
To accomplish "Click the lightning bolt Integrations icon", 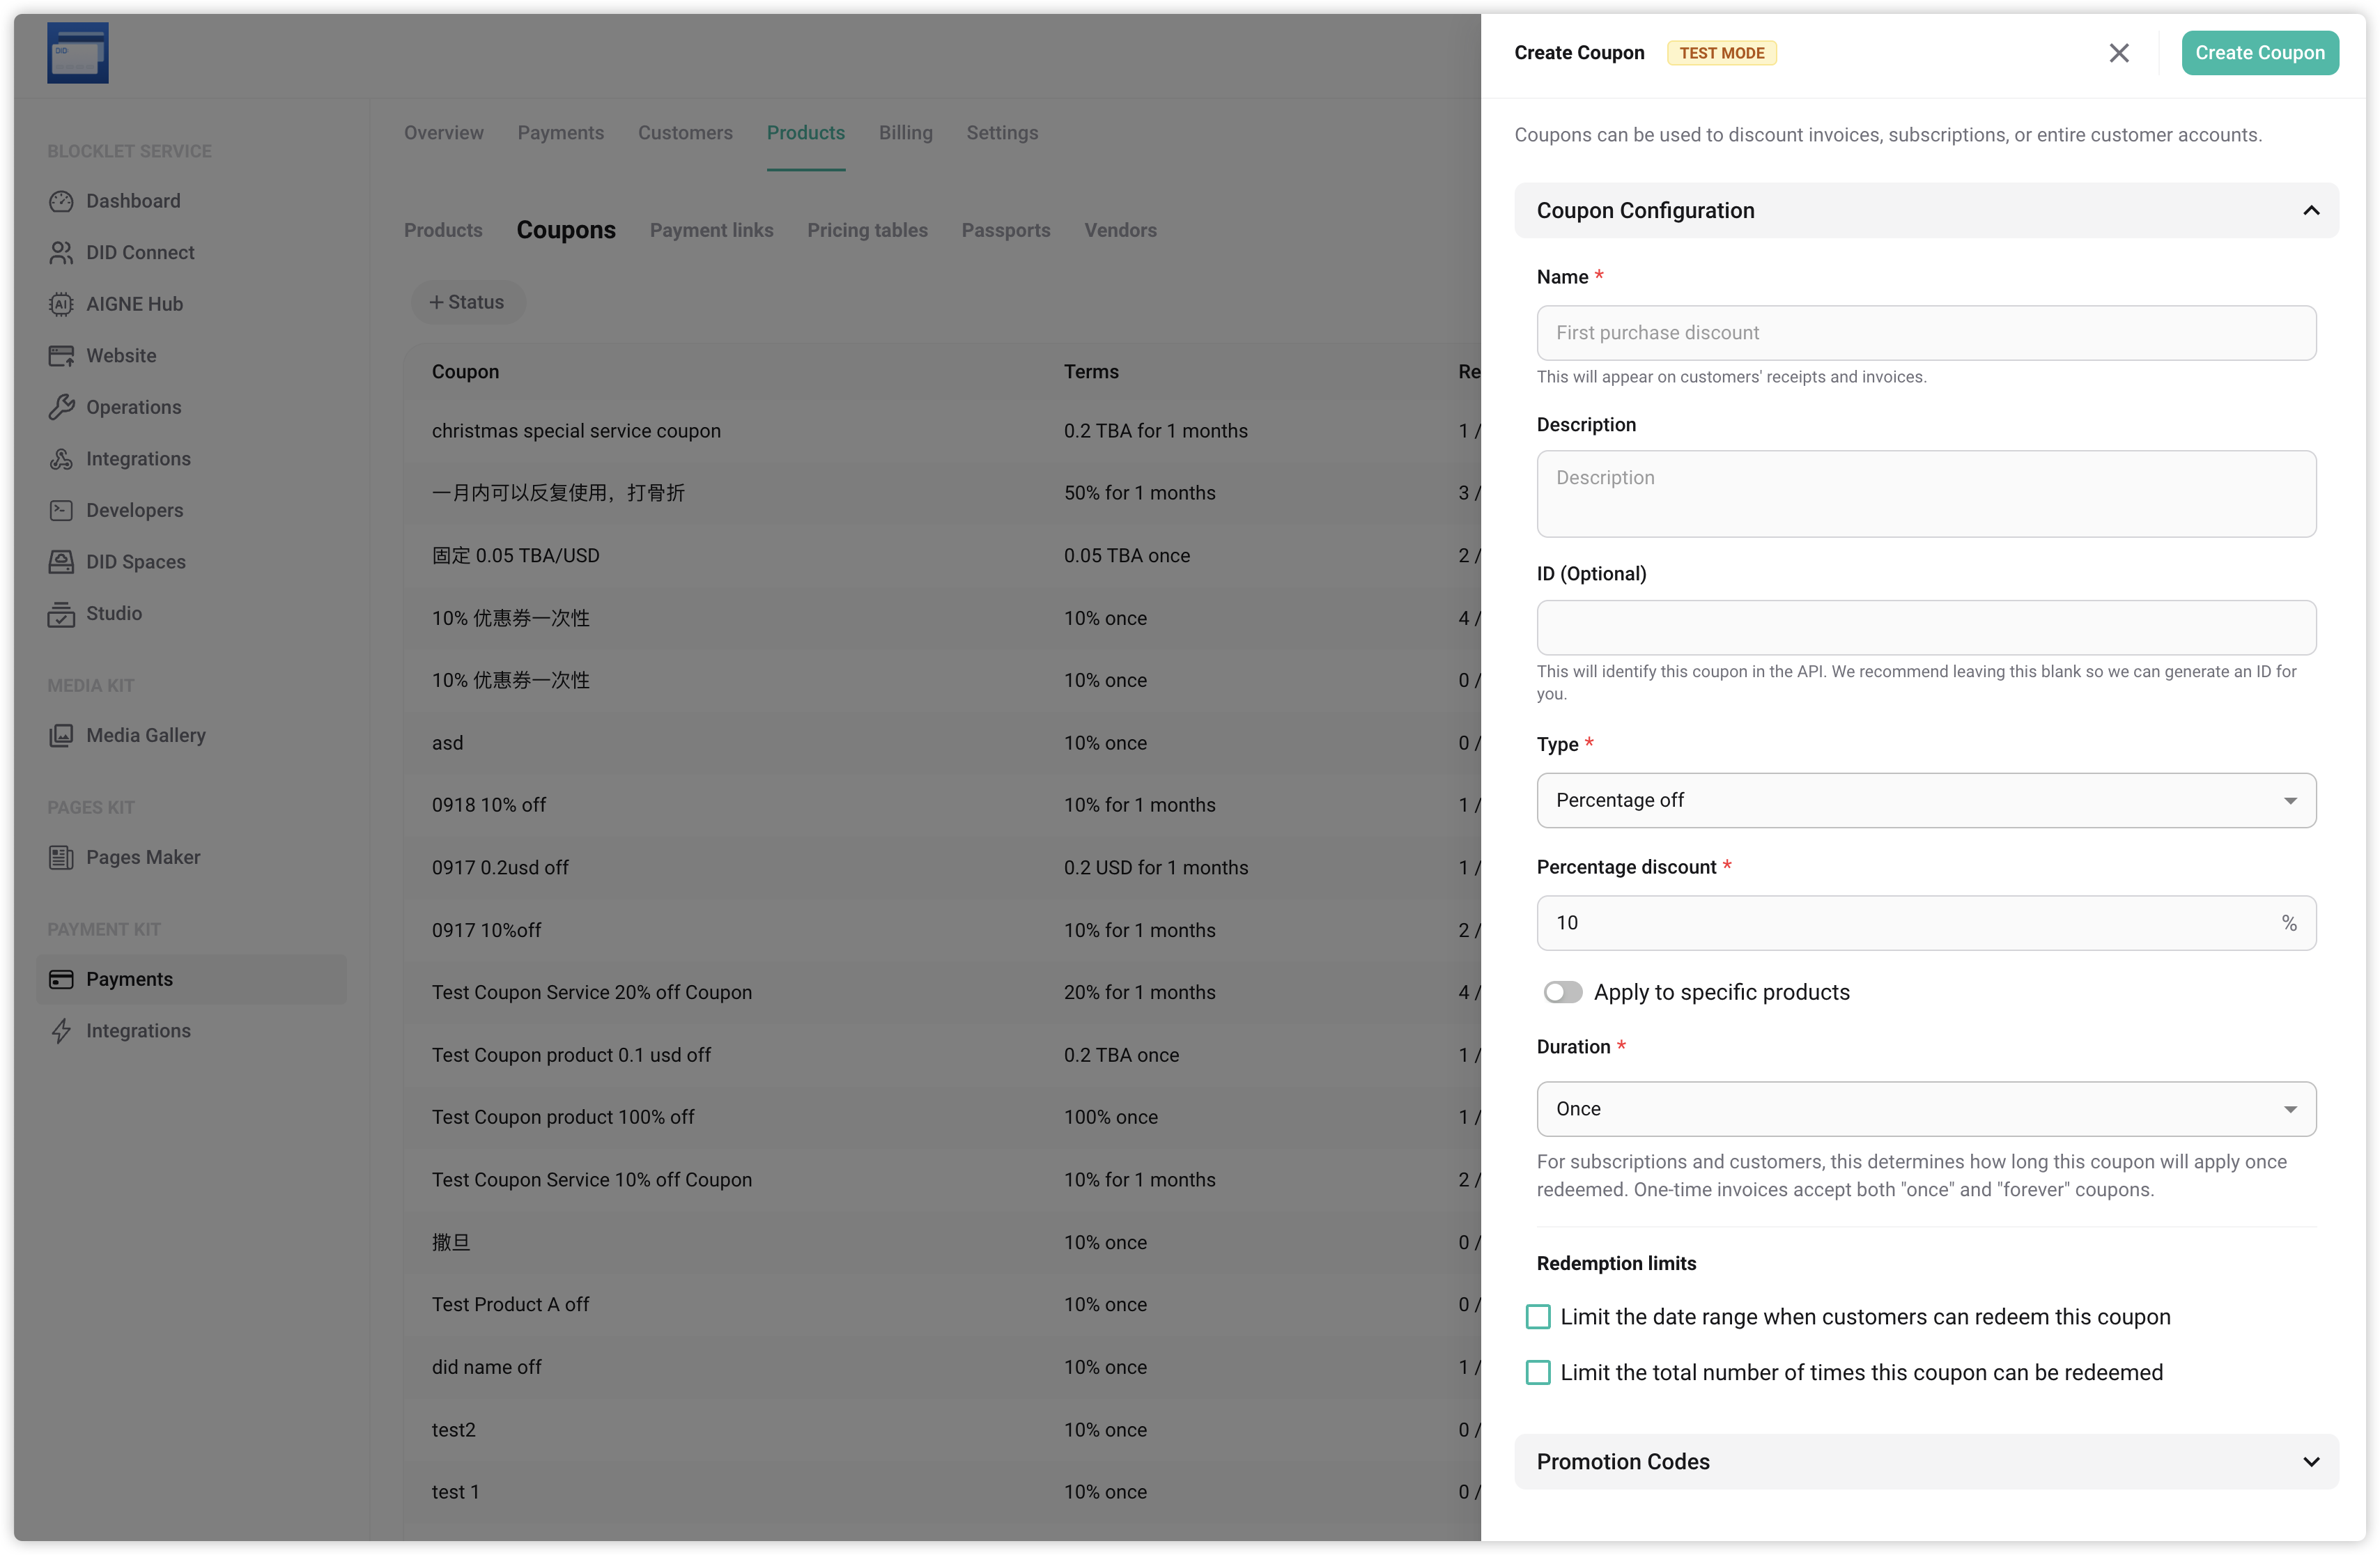I will pos(61,1031).
